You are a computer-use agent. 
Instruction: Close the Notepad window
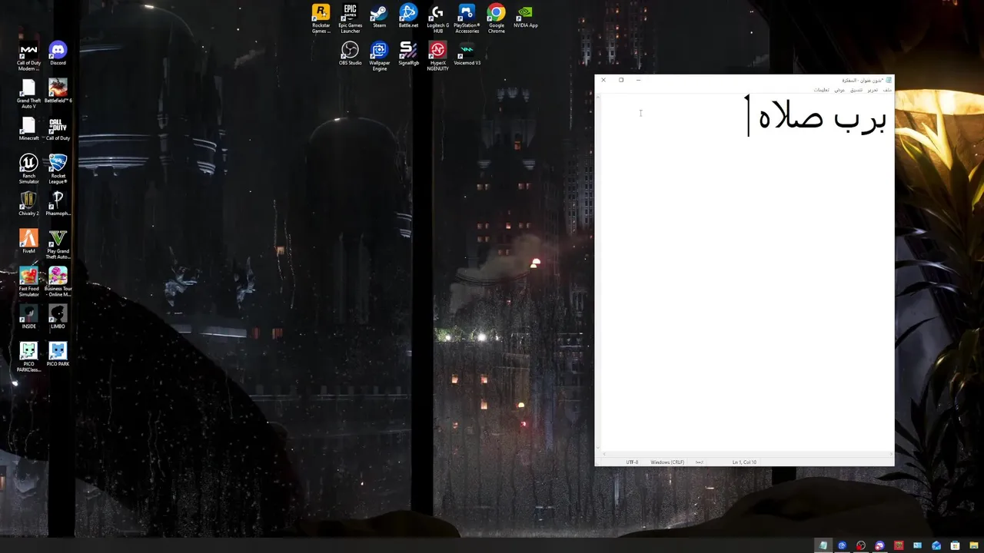(x=603, y=80)
